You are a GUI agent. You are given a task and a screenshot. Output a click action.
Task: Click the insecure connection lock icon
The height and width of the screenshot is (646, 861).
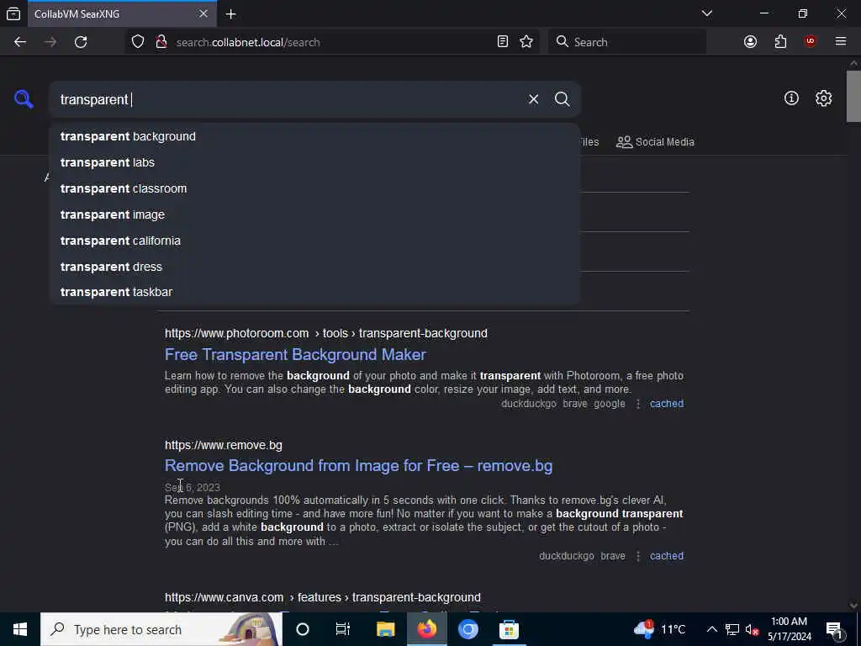click(161, 42)
